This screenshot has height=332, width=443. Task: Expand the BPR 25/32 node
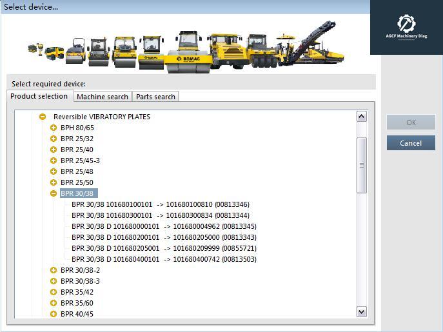(54, 139)
